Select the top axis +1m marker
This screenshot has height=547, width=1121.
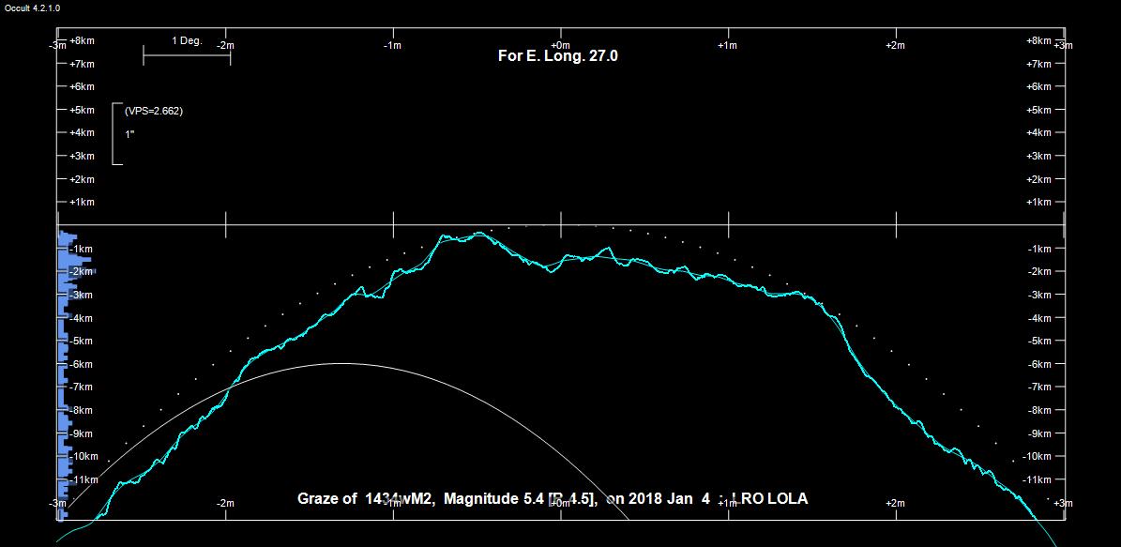point(727,45)
